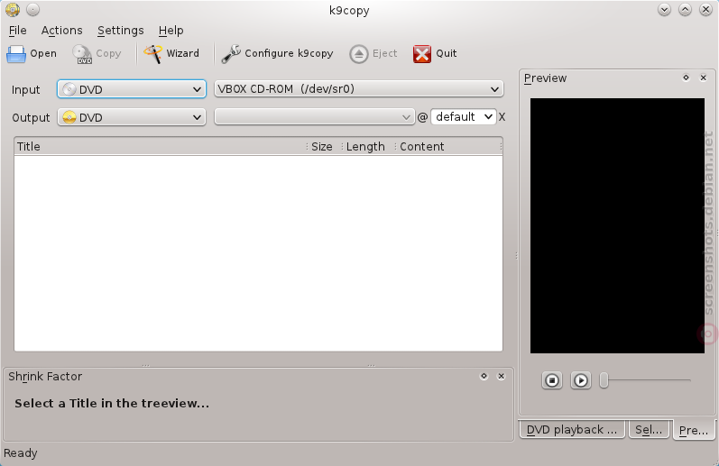The width and height of the screenshot is (719, 466).
Task: Float the Shrink Factor panel
Action: click(484, 376)
